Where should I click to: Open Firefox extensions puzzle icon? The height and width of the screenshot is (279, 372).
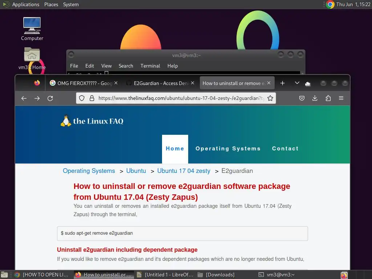pos(328,98)
